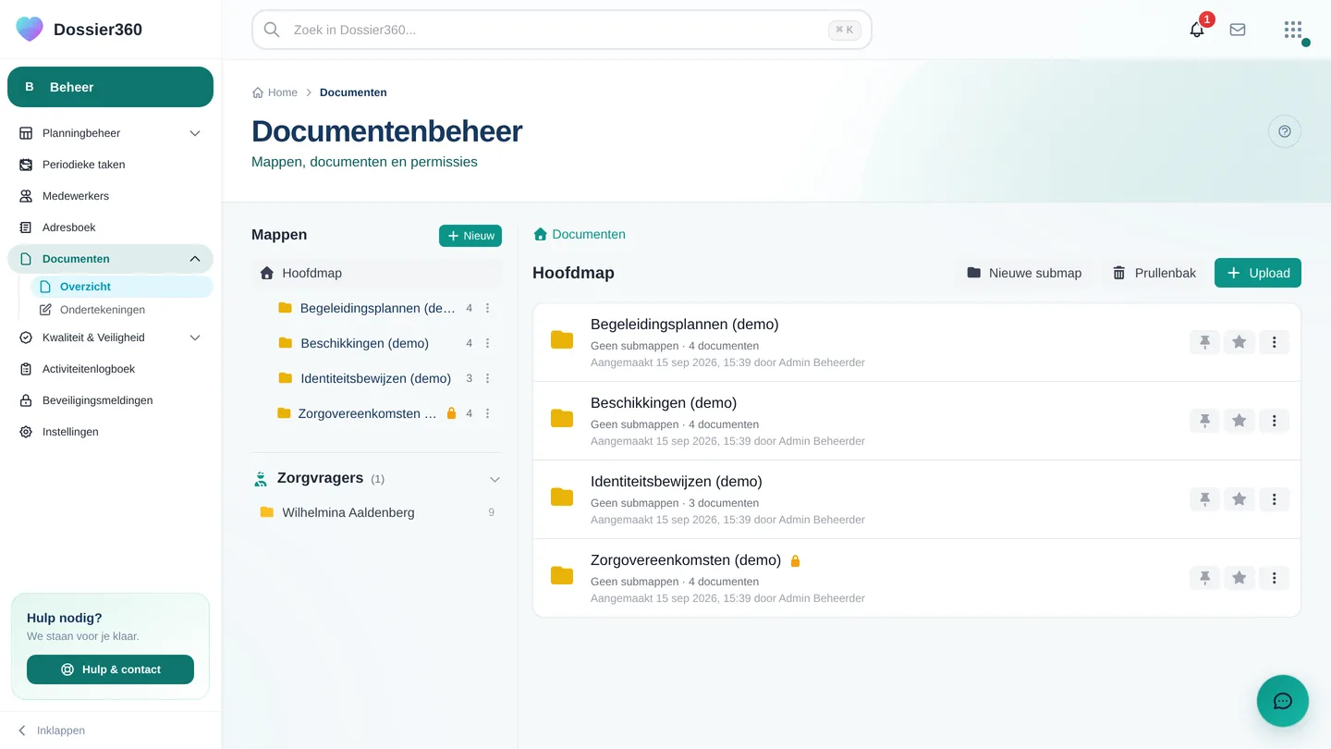Screen dimensions: 1331x749
Task: Select Begeleidingsplannen in folder tree
Action: click(377, 308)
